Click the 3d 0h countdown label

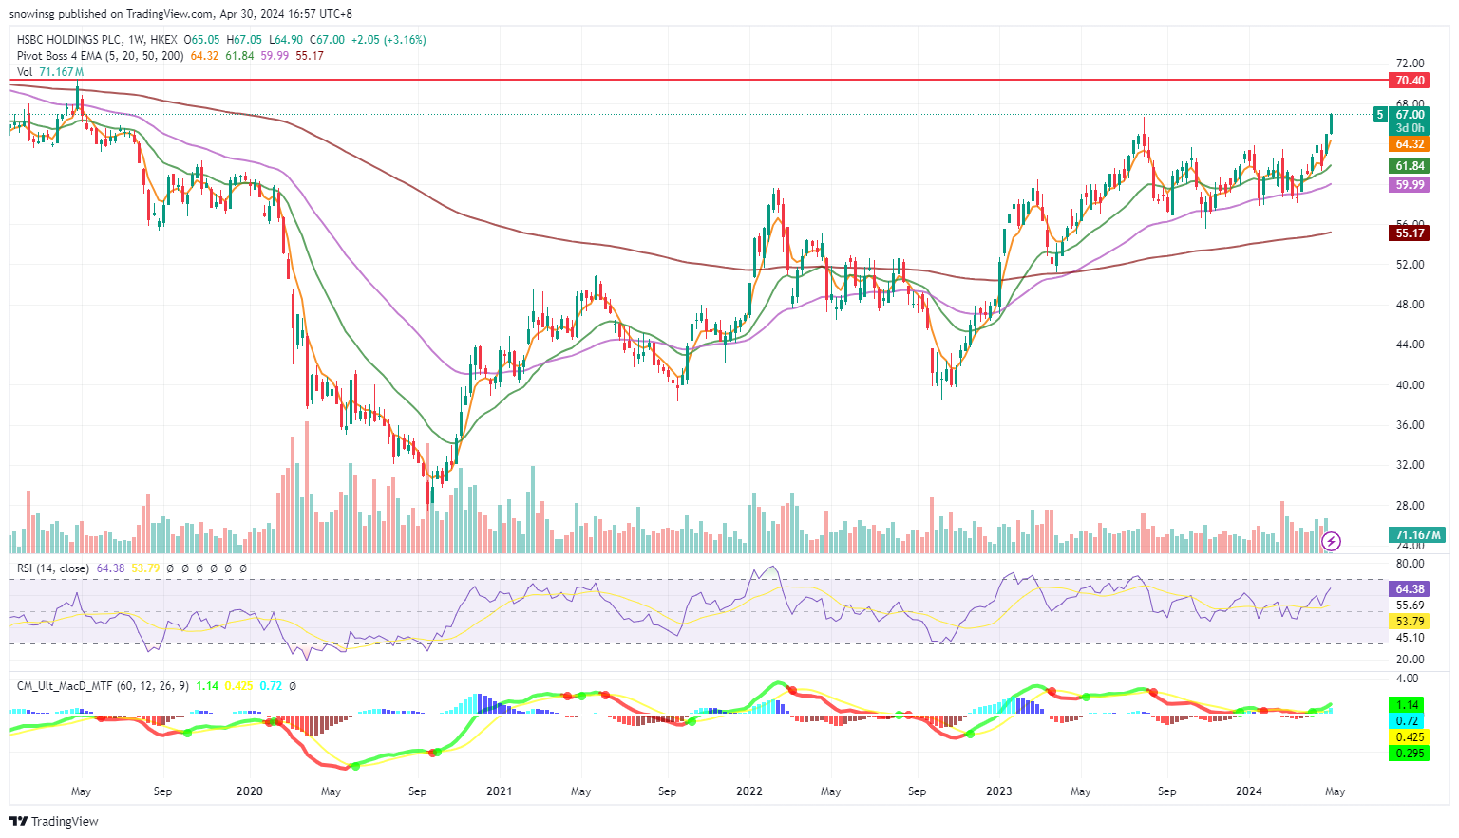[1410, 128]
